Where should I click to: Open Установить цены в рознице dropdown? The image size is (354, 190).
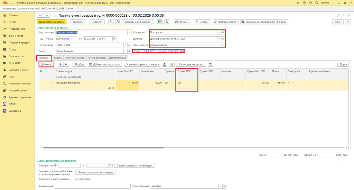tap(142, 64)
